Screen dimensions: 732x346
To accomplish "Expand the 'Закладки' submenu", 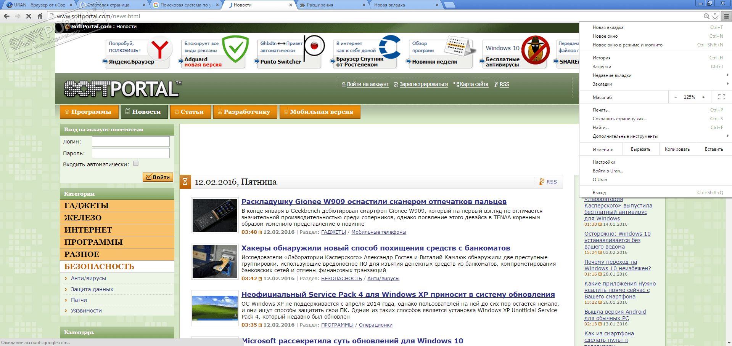I will point(655,84).
